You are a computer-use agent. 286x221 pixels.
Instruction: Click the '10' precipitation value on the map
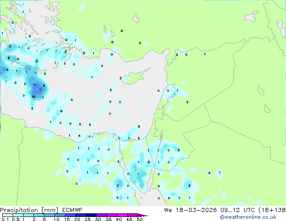coord(33,97)
